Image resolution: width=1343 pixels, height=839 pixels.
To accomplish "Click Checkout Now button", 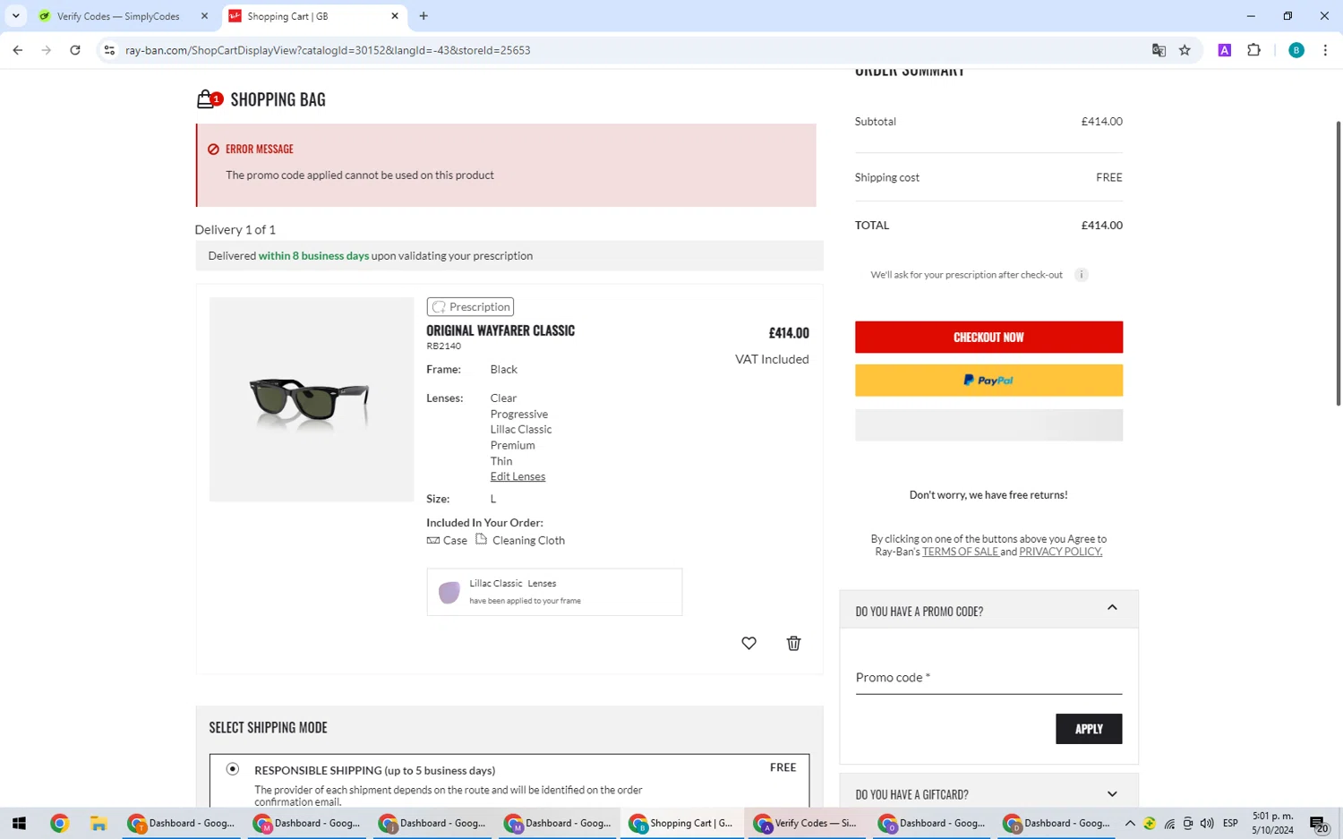I will (x=988, y=337).
